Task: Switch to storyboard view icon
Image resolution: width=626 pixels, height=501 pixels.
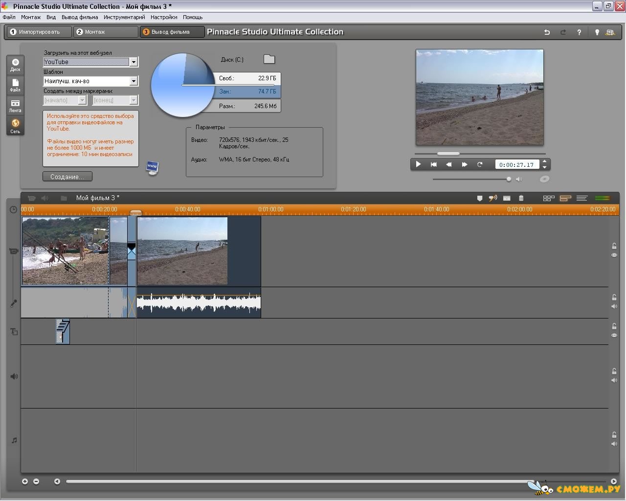Action: tap(549, 198)
